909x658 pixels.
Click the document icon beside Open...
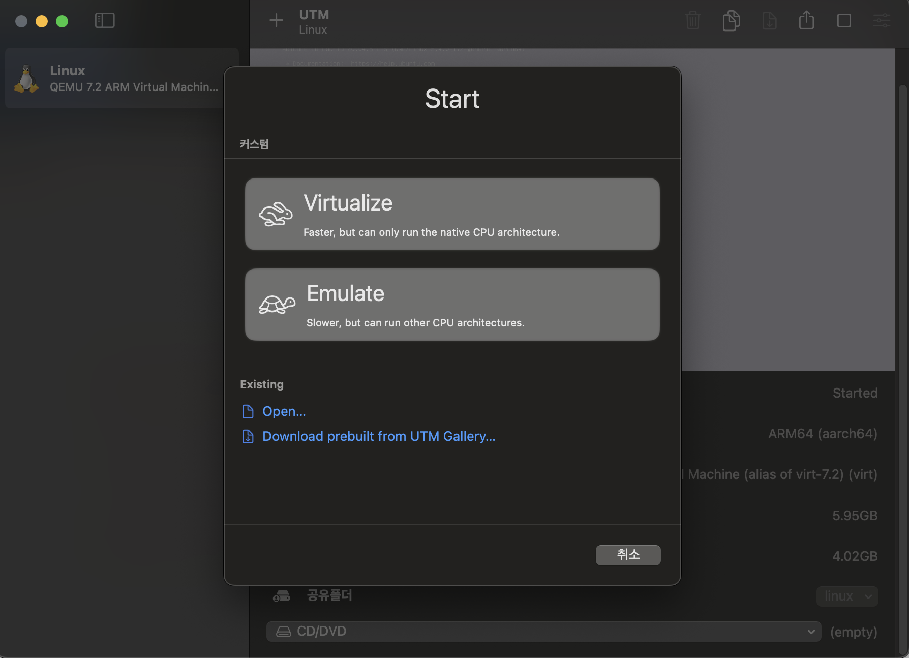point(248,411)
